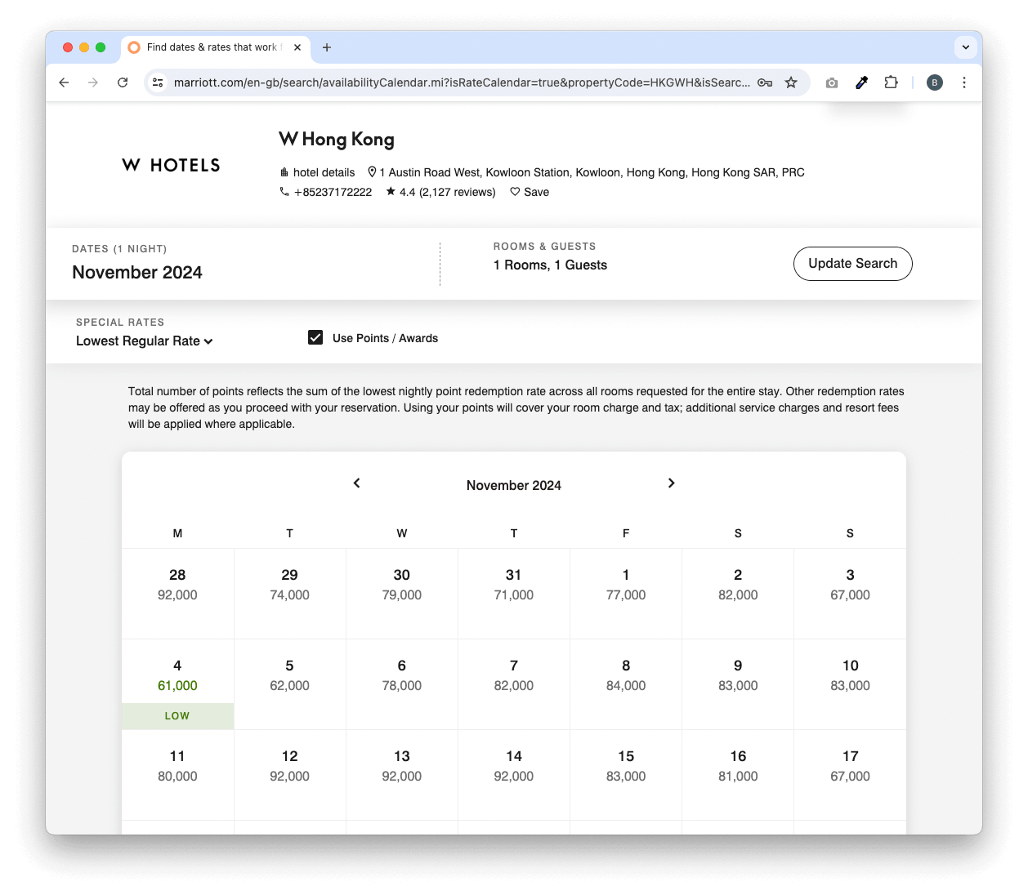Open the browser extensions puzzle menu

click(x=891, y=82)
